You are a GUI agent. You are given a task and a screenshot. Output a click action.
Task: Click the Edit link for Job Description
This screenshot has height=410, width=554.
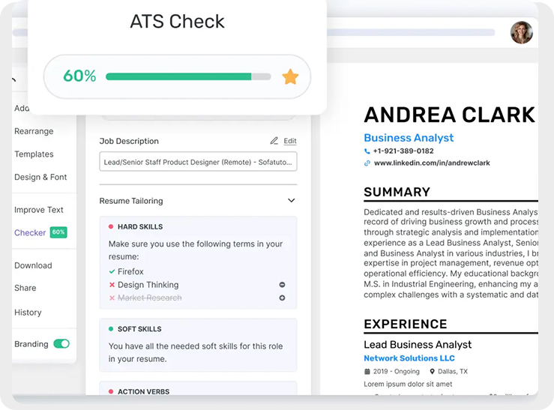(x=289, y=141)
